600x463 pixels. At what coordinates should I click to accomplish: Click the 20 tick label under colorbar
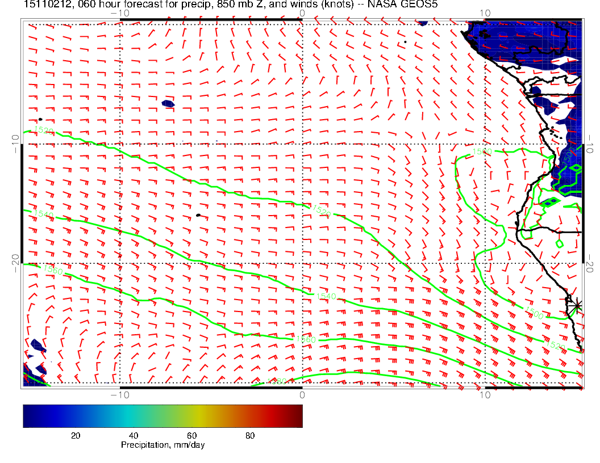coord(75,436)
